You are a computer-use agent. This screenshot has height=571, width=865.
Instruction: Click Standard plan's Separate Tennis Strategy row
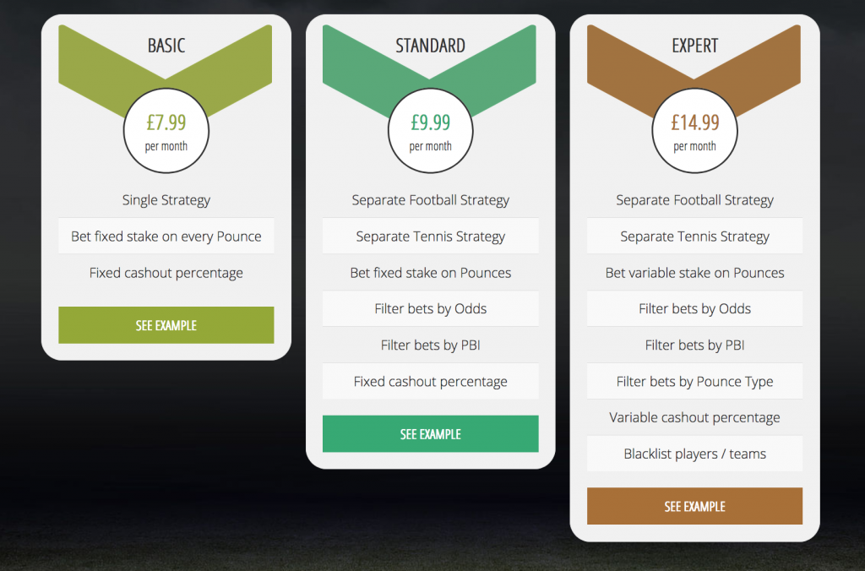pyautogui.click(x=430, y=237)
